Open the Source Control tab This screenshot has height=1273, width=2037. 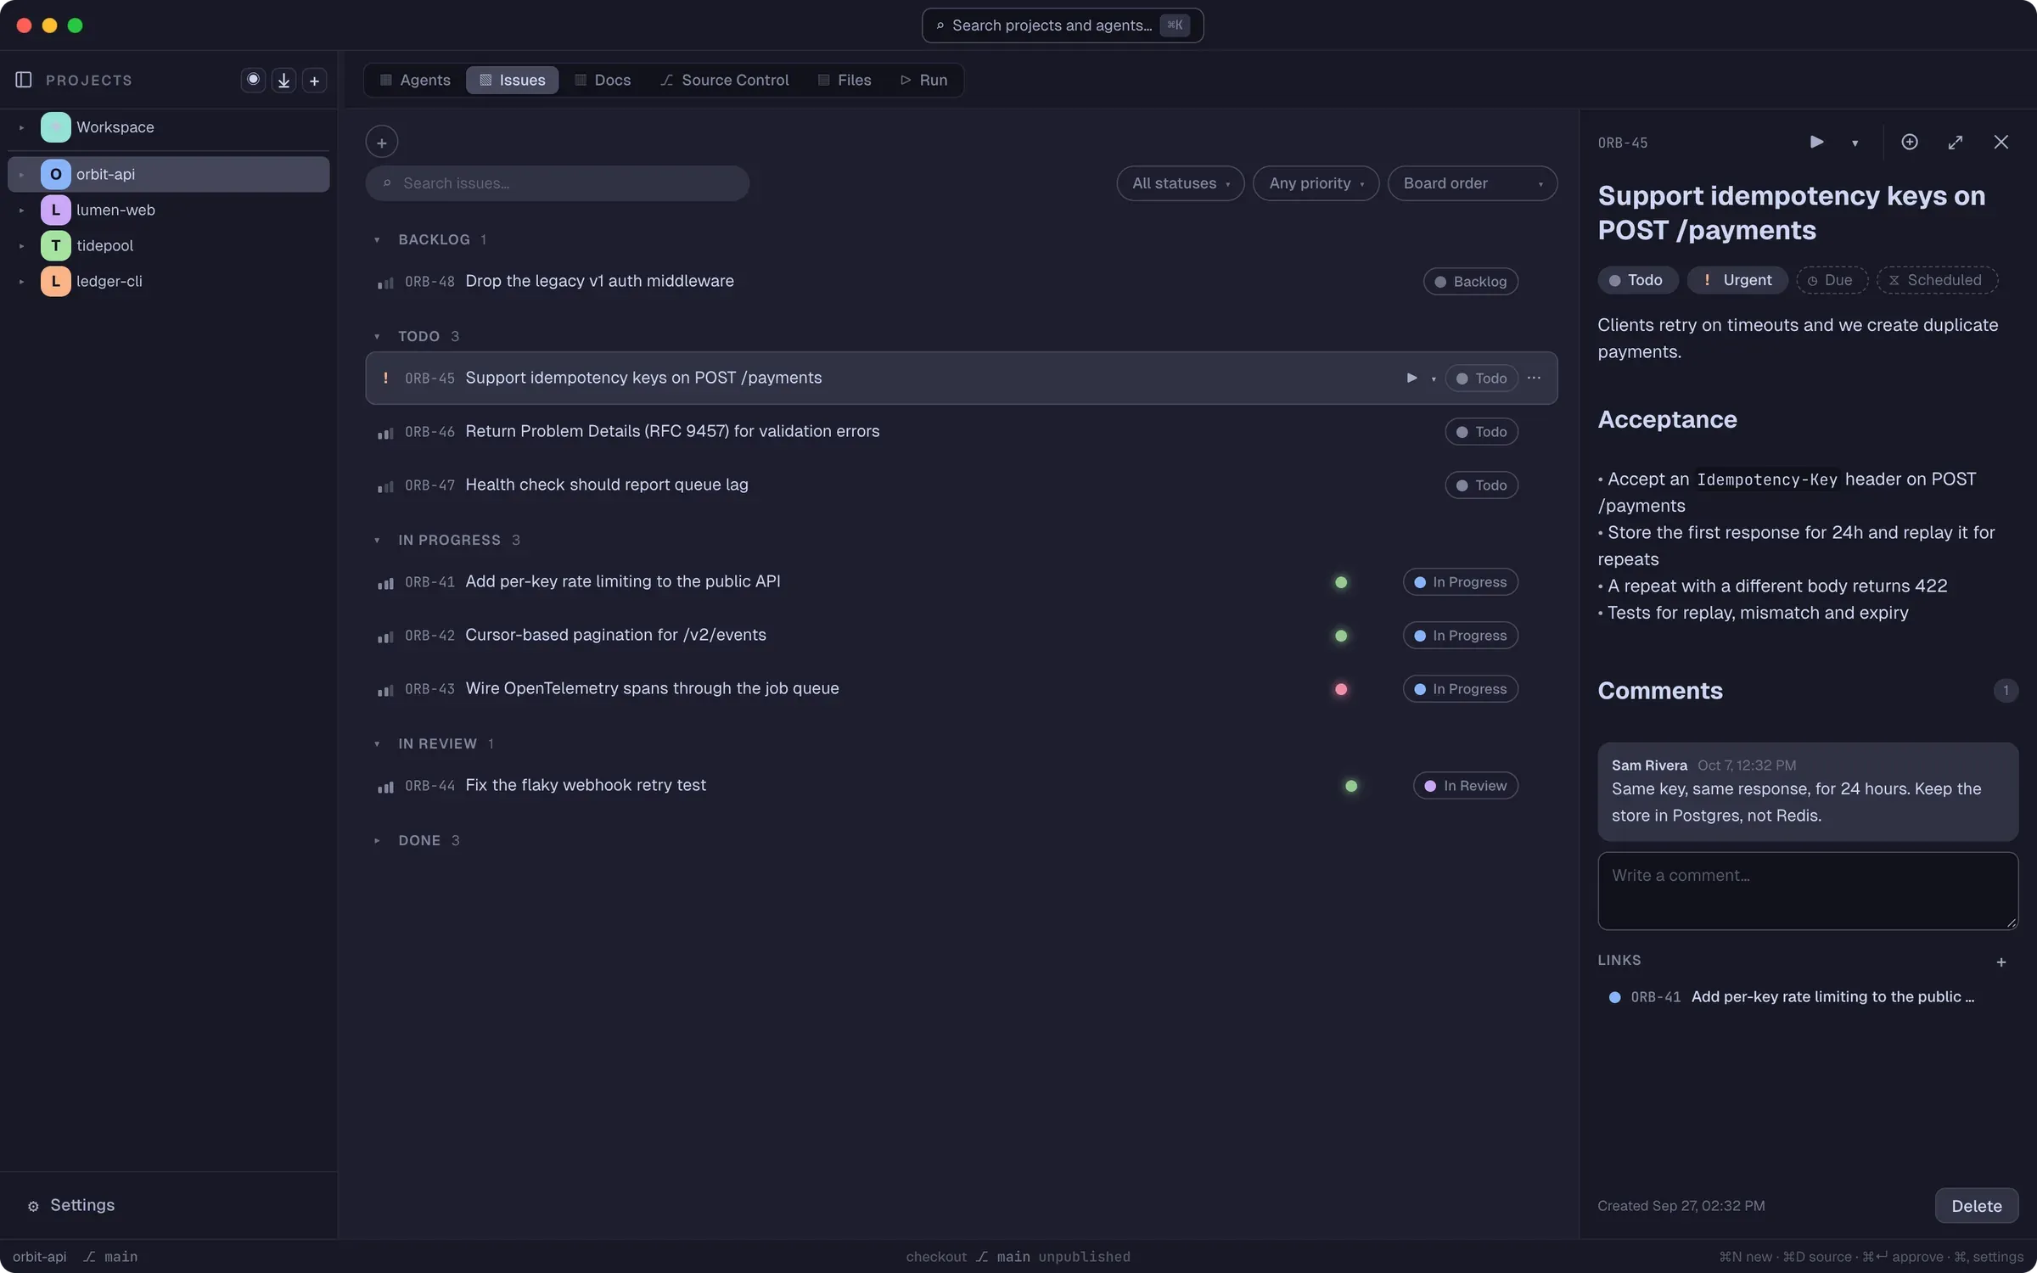coord(725,80)
